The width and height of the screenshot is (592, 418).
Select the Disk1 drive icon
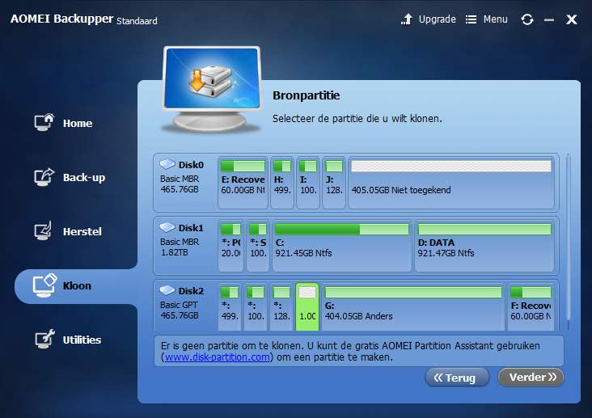pos(167,227)
